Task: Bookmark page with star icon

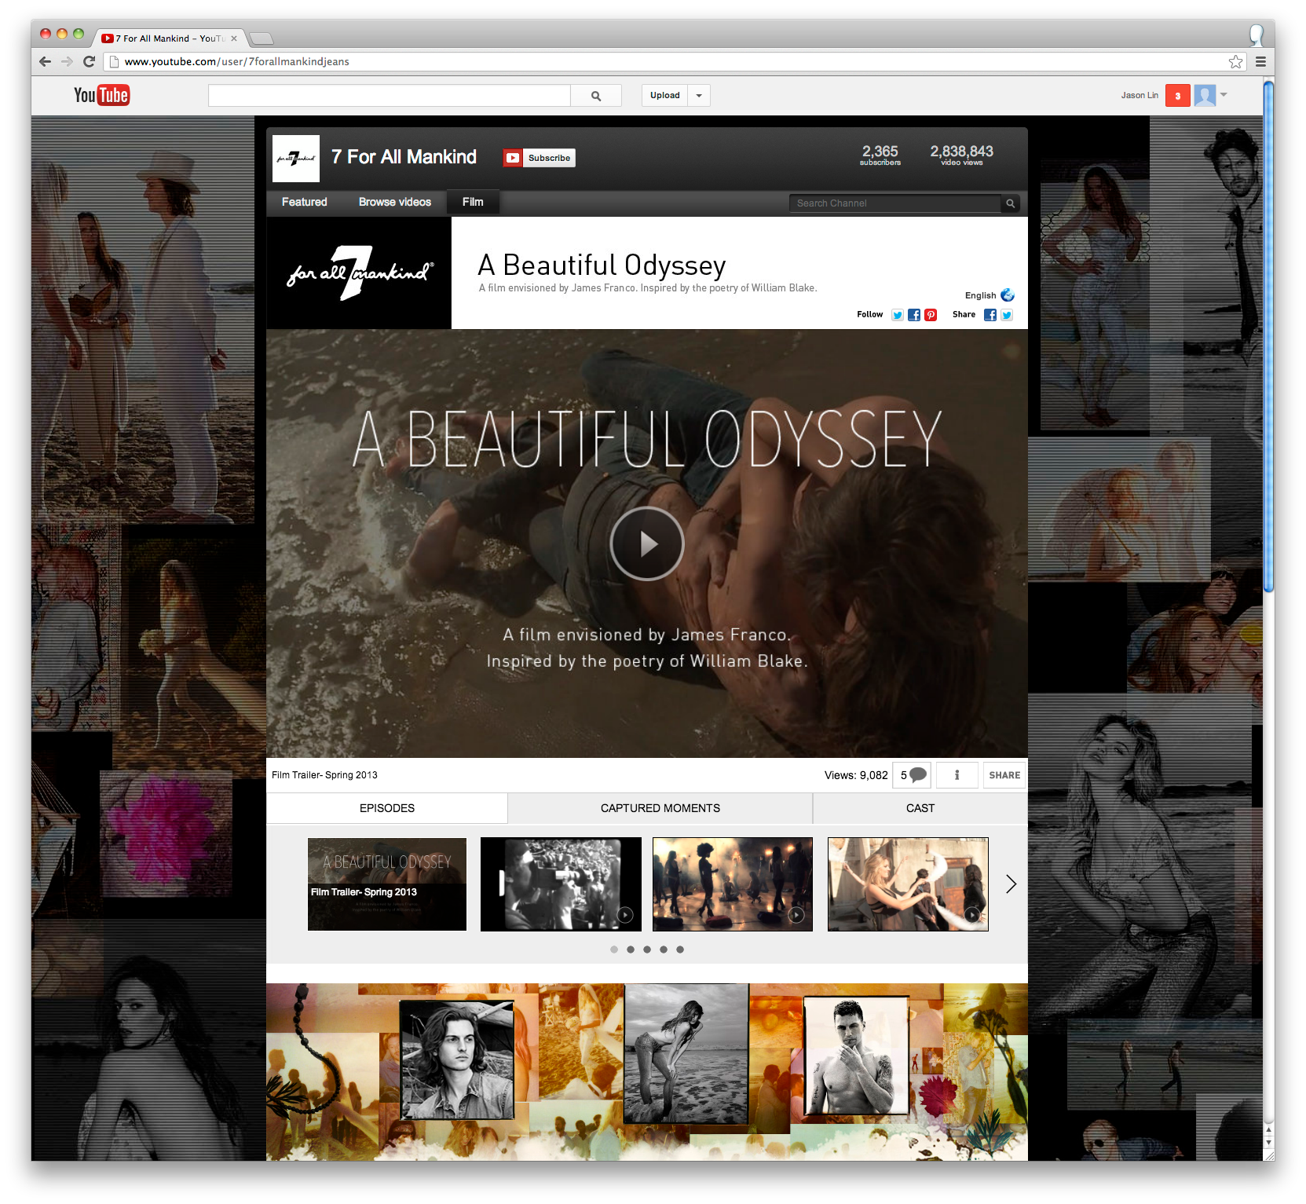Action: (x=1235, y=61)
